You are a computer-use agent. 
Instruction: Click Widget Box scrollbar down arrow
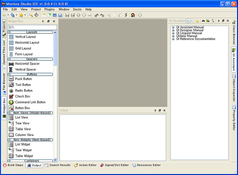pos(55,160)
